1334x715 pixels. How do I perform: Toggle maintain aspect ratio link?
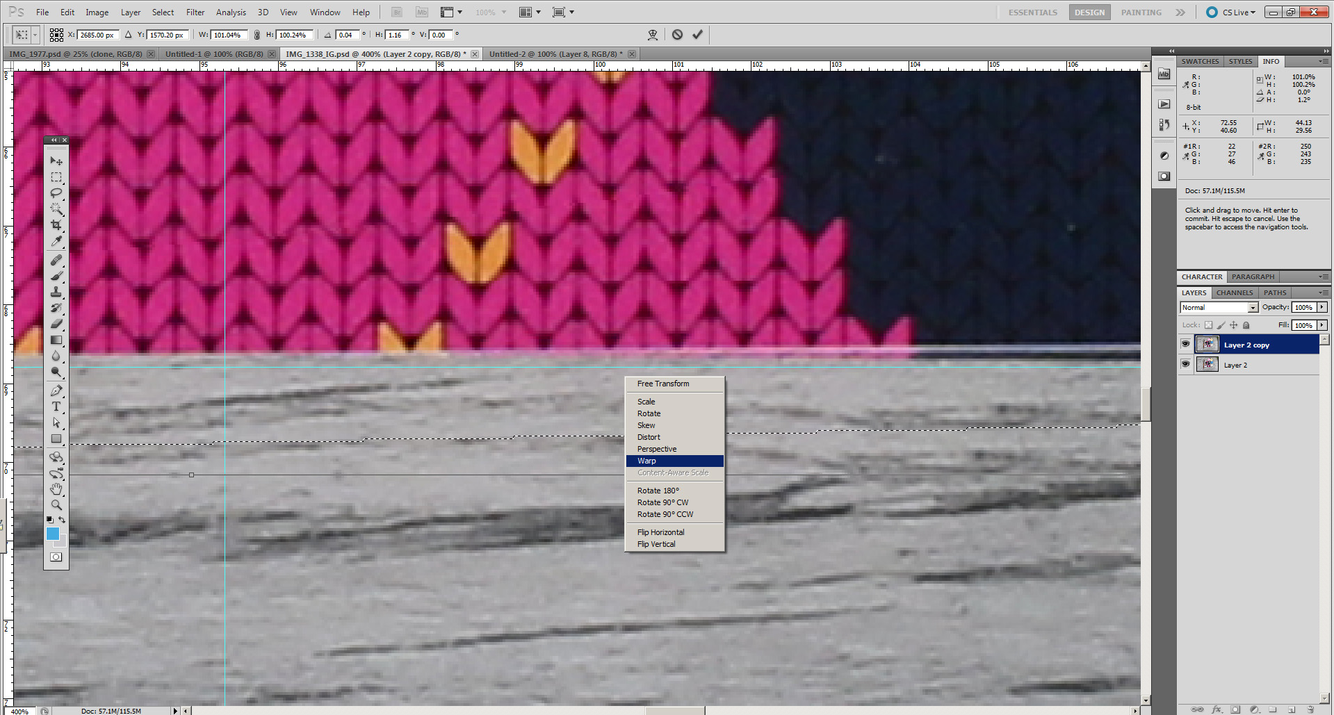[257, 35]
